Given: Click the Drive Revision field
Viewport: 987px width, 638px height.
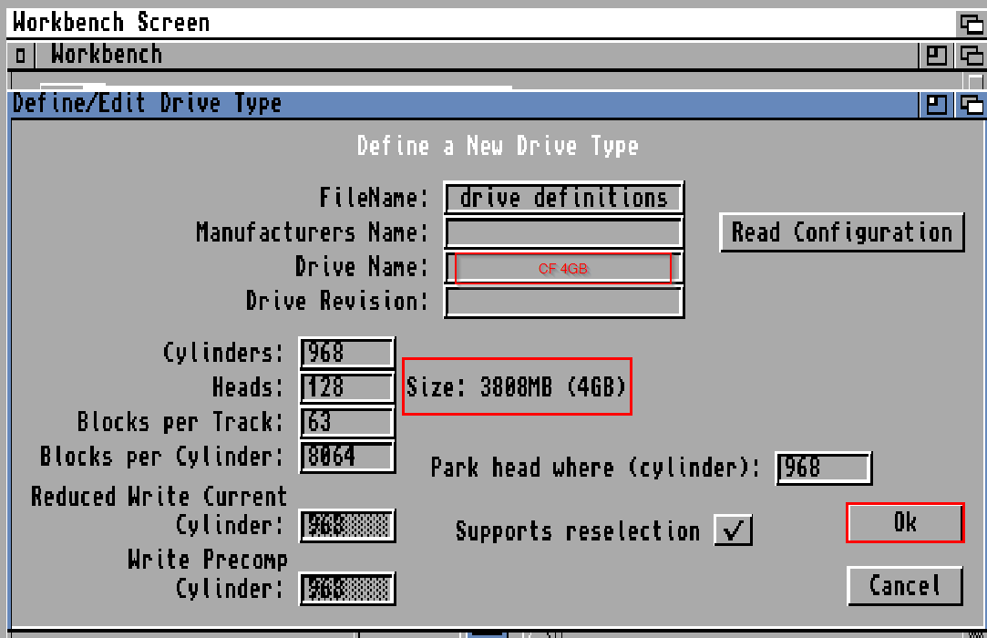Looking at the screenshot, I should coord(563,302).
